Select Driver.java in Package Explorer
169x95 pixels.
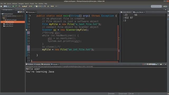click(13, 22)
